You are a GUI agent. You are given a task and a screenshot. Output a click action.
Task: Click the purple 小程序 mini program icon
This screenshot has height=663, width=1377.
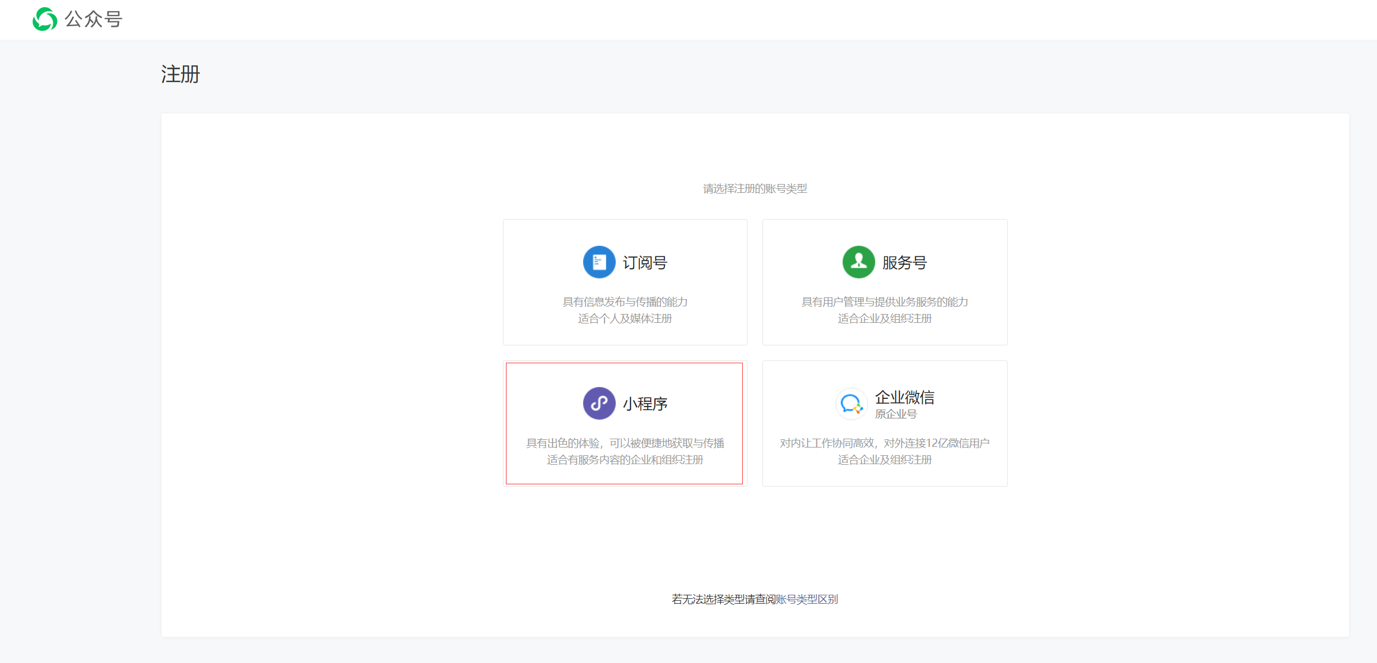(599, 403)
